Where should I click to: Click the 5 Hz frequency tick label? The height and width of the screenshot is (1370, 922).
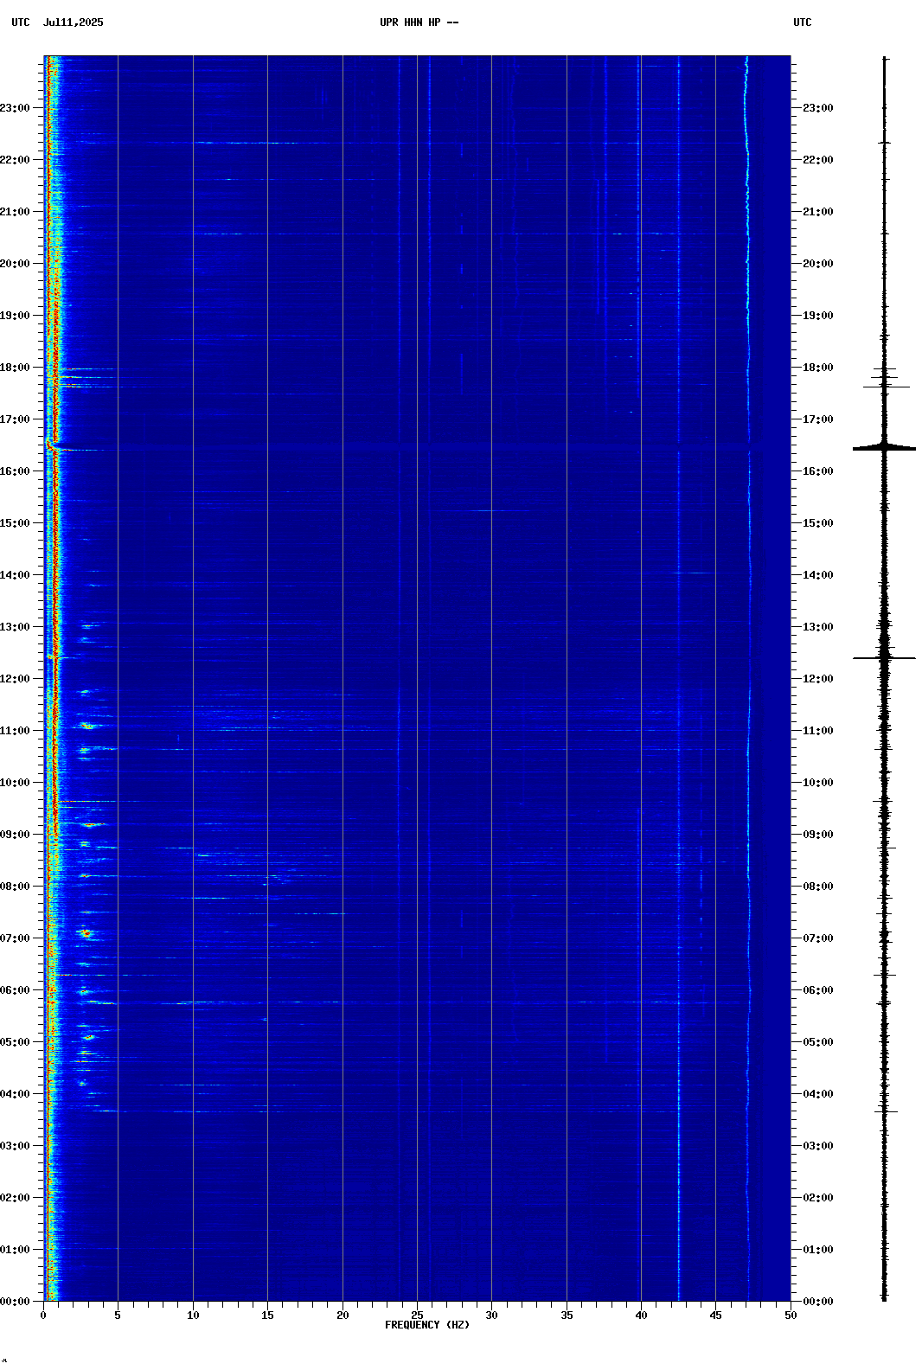[118, 1316]
